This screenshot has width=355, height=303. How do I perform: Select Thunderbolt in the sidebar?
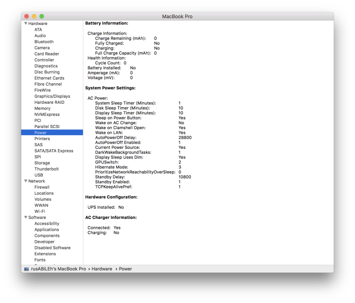[x=46, y=169]
